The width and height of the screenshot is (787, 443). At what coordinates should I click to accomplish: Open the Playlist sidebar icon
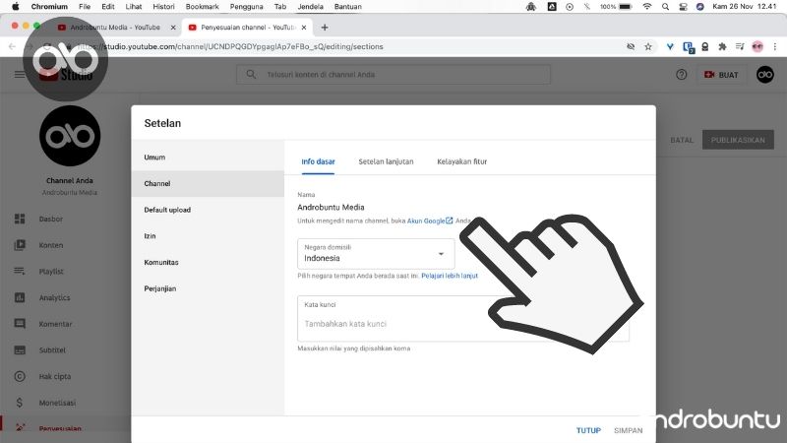[20, 272]
